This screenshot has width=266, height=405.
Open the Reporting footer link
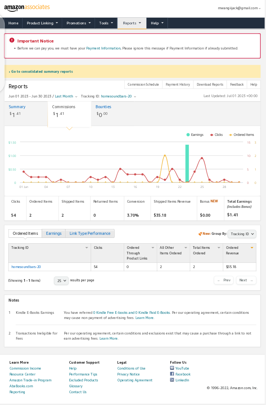point(17,392)
